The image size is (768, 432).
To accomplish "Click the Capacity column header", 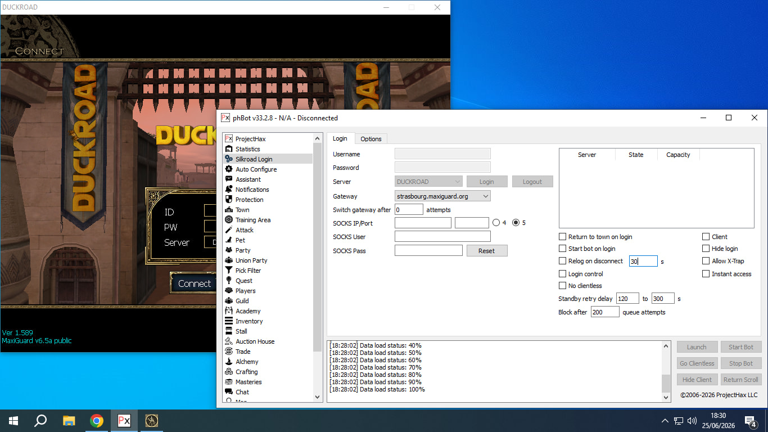I will 678,155.
